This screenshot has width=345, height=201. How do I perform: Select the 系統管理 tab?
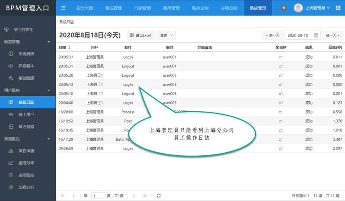(258, 8)
